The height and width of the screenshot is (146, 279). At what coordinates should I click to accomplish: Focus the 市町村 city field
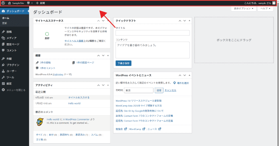point(139,90)
